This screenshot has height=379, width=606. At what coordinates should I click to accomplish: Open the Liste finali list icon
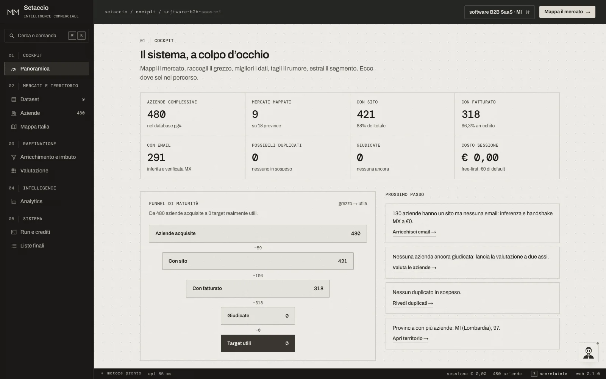tap(14, 246)
